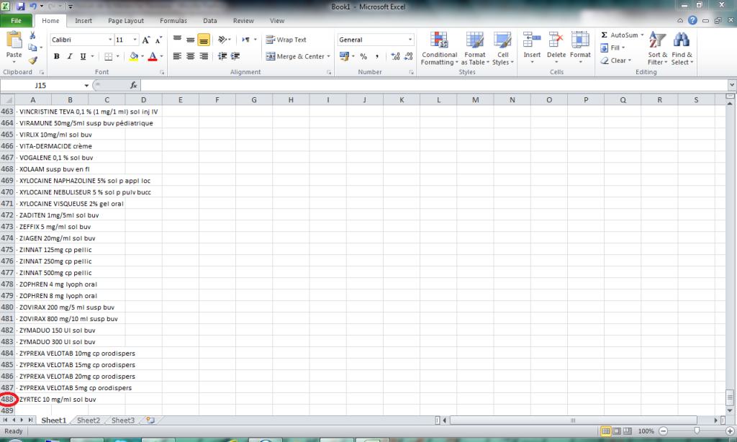The height and width of the screenshot is (442, 737).
Task: Open the Format cells menu
Action: click(x=580, y=48)
